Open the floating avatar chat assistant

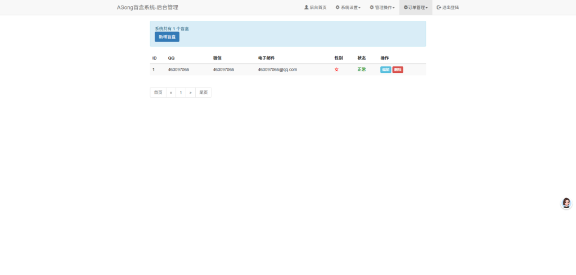click(x=566, y=203)
